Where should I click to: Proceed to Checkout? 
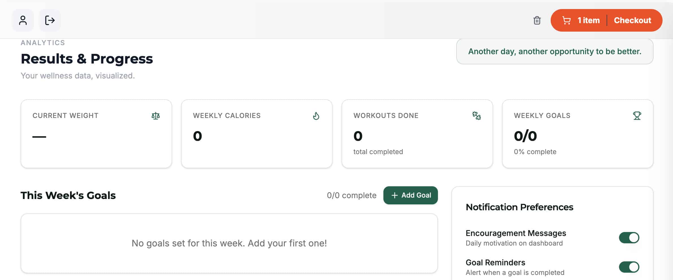point(632,20)
